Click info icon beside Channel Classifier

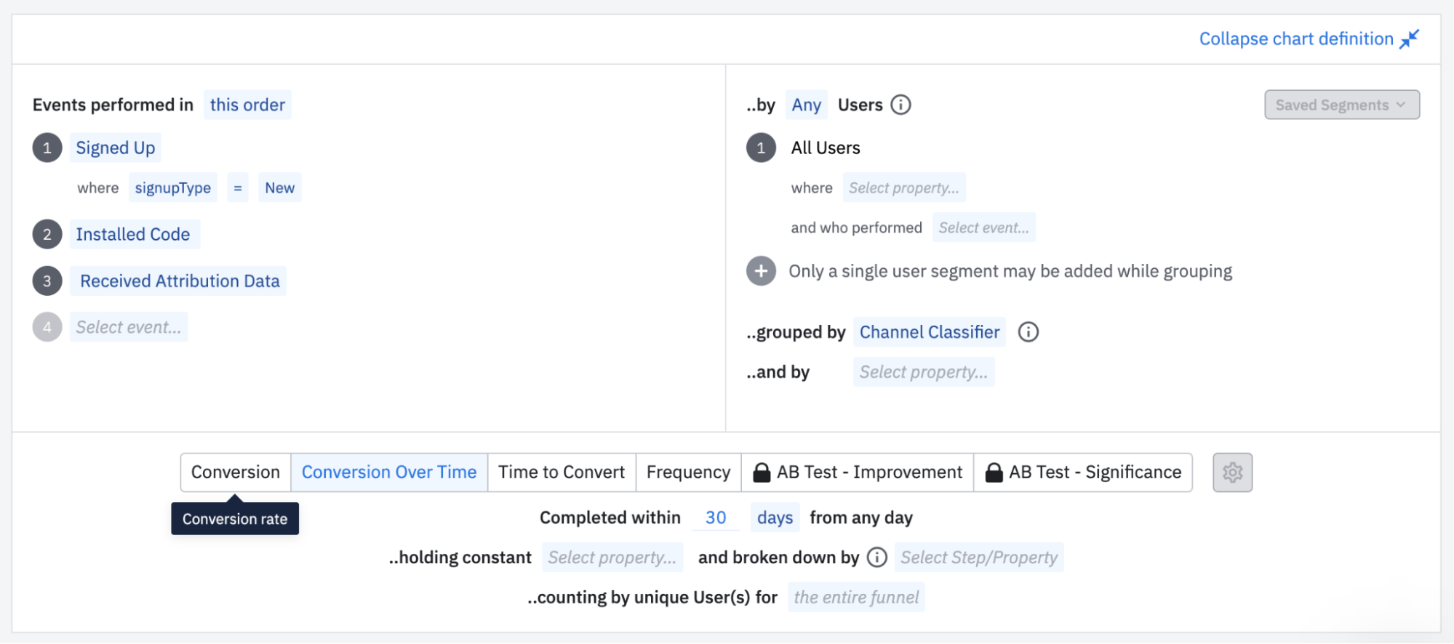1028,332
